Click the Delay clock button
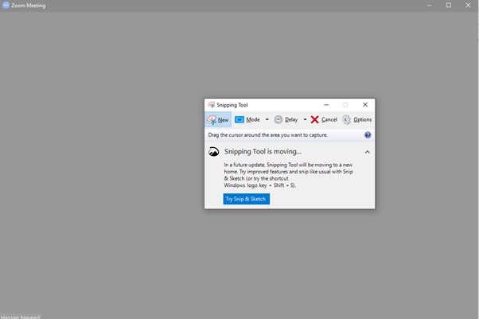This screenshot has height=319, width=479. click(286, 119)
